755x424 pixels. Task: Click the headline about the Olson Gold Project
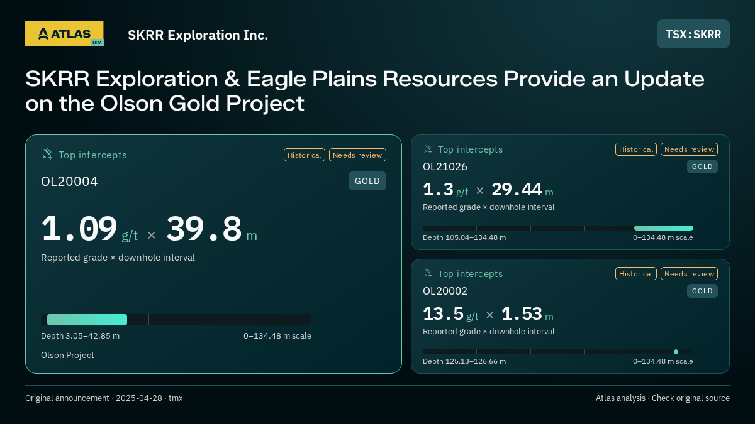pyautogui.click(x=365, y=91)
